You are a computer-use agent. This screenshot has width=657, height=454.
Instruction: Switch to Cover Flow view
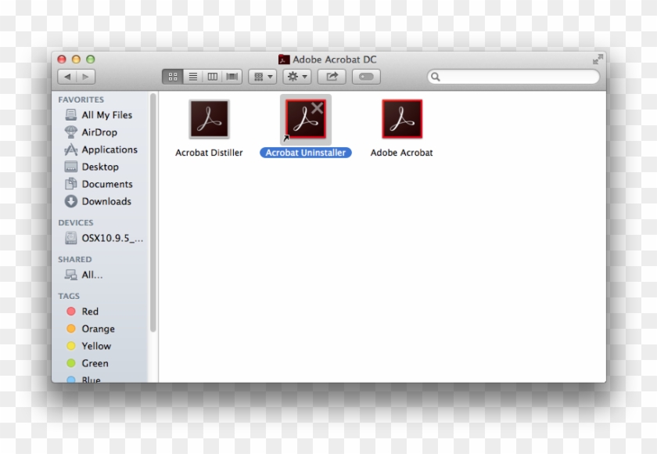(x=232, y=76)
